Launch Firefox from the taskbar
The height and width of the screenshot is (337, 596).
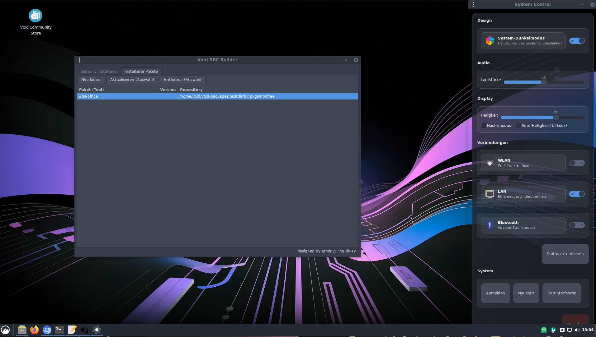click(35, 330)
